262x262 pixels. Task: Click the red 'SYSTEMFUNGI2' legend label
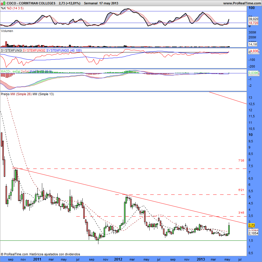coord(34,50)
